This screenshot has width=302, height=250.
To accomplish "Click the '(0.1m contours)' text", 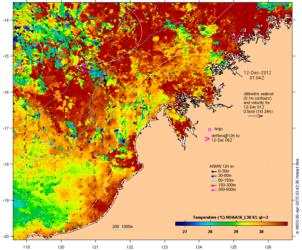I will click(x=257, y=98).
